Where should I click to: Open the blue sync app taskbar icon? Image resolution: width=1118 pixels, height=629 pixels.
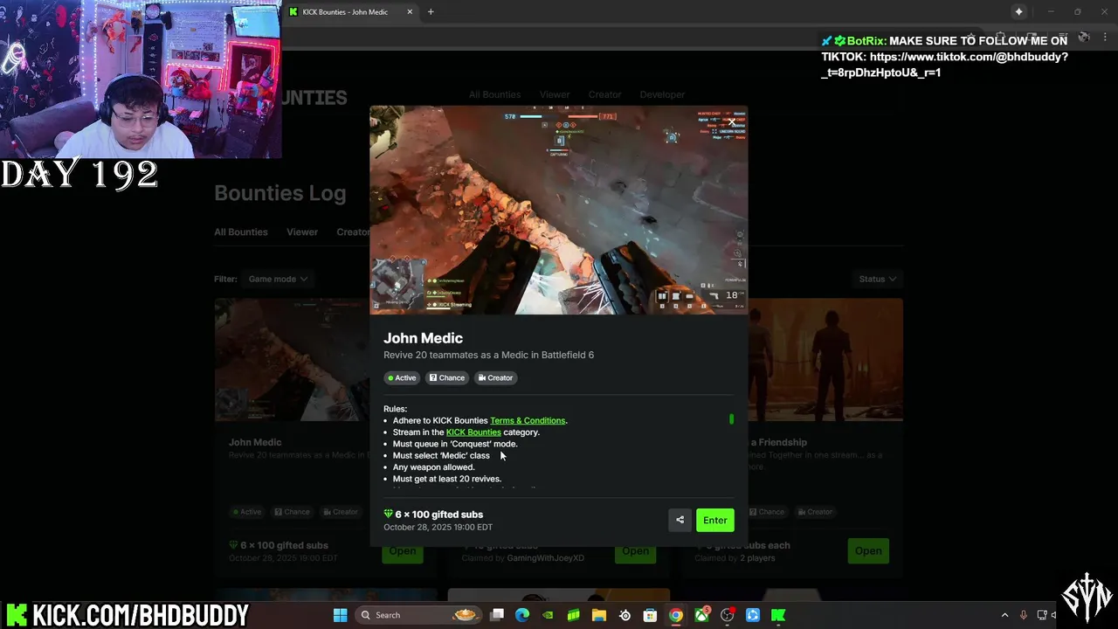pyautogui.click(x=752, y=615)
